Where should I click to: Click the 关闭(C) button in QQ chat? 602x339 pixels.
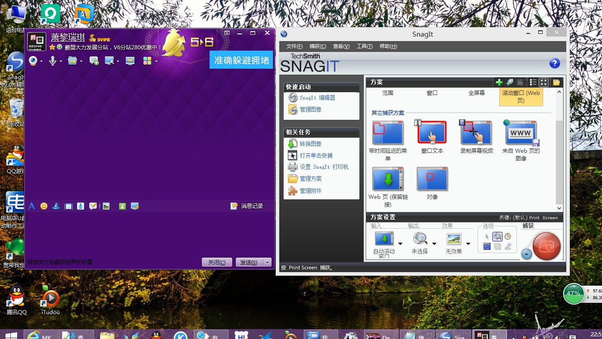point(217,262)
